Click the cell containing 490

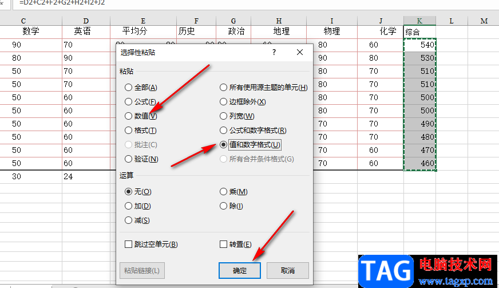pyautogui.click(x=420, y=124)
